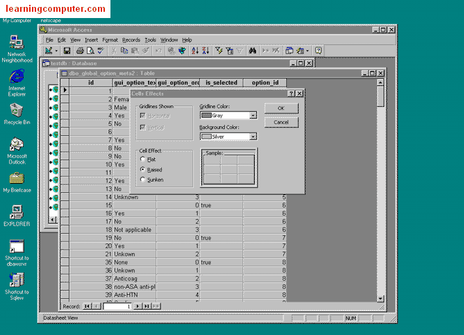
Task: Click the Save floppy disk icon
Action: pyautogui.click(x=67, y=51)
